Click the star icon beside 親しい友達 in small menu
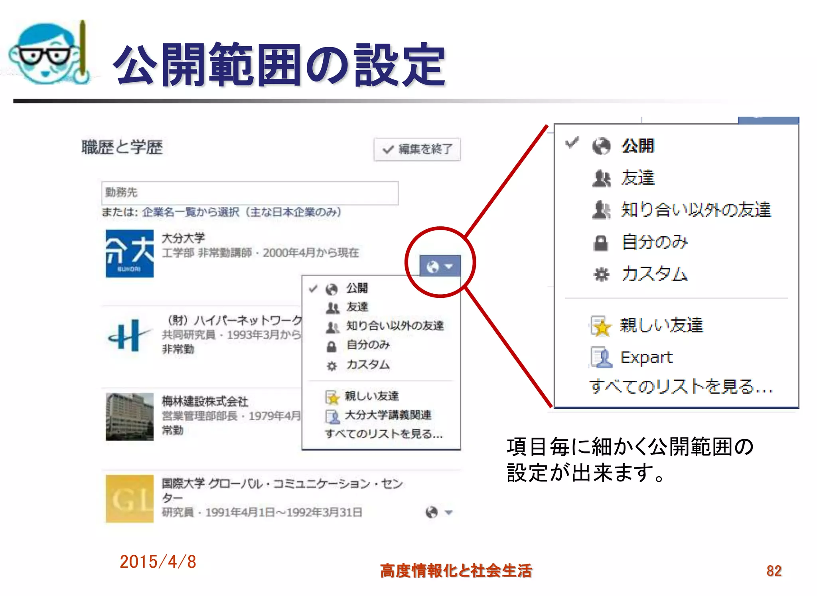This screenshot has width=817, height=596. click(332, 397)
